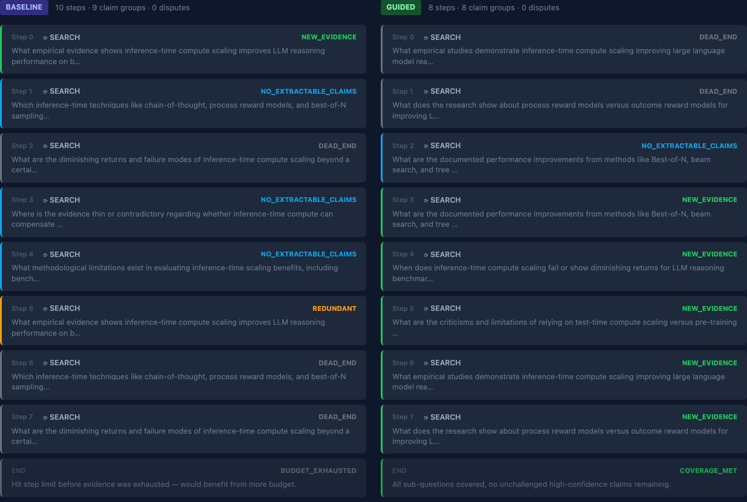Click DEAD_END status on Baseline Step 6
The width and height of the screenshot is (747, 502).
337,363
